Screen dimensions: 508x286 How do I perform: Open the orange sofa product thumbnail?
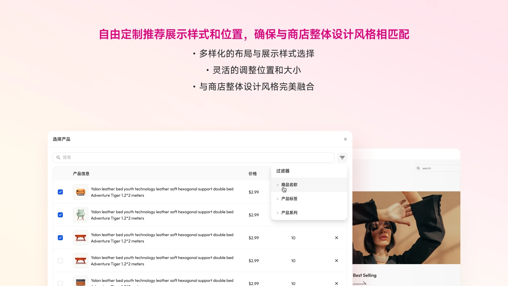click(81, 192)
